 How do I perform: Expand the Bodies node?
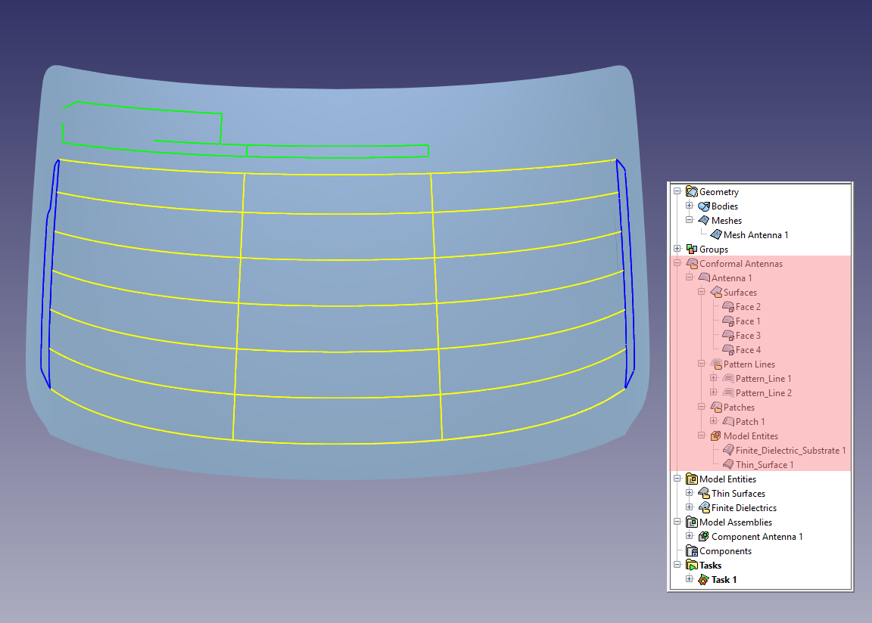pyautogui.click(x=690, y=206)
